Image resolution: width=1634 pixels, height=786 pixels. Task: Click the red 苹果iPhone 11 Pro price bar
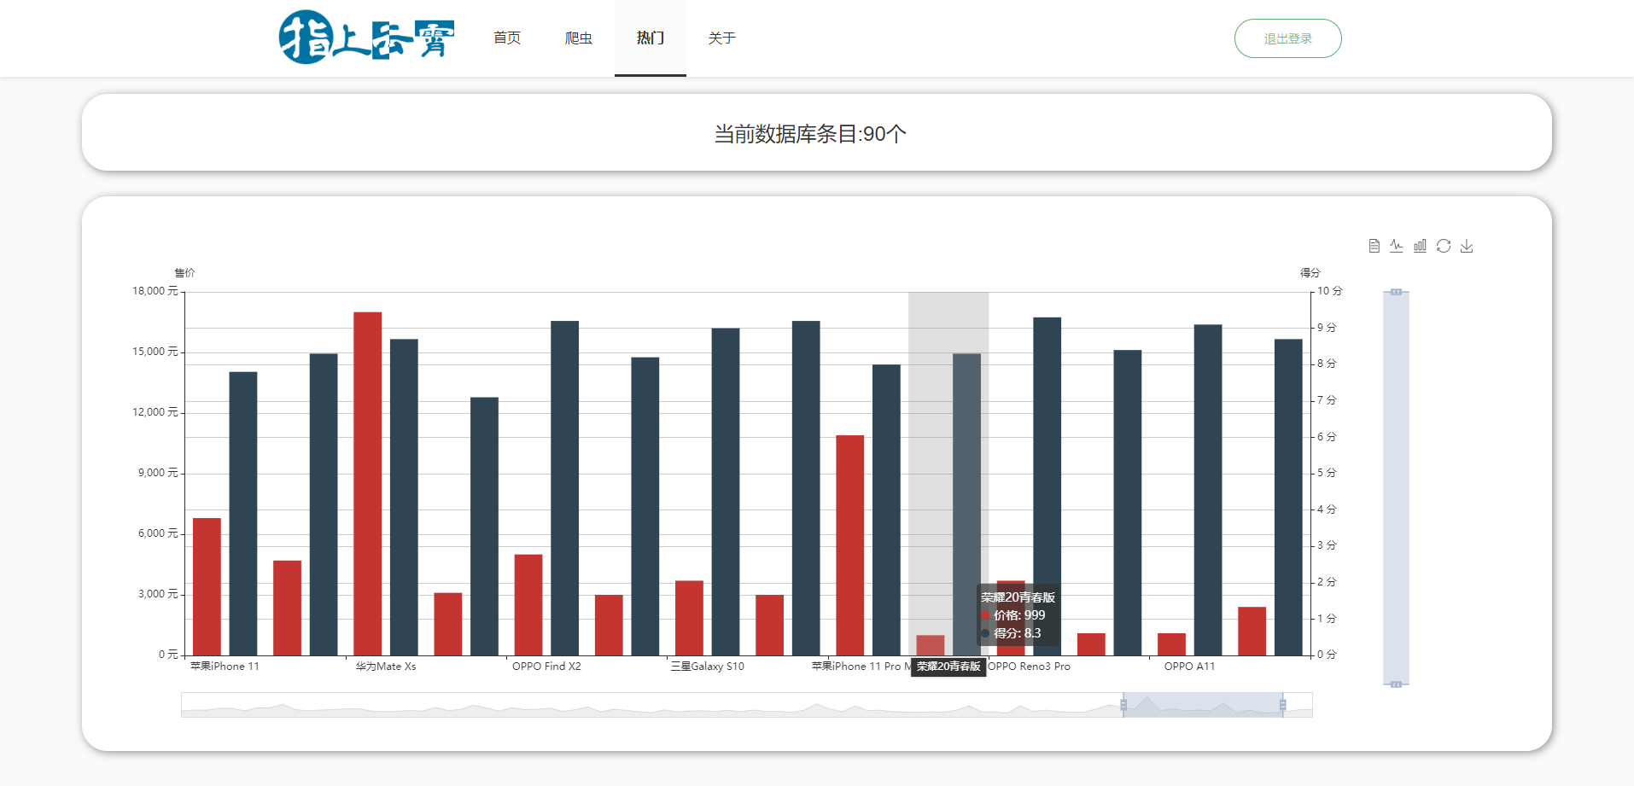pyautogui.click(x=849, y=544)
